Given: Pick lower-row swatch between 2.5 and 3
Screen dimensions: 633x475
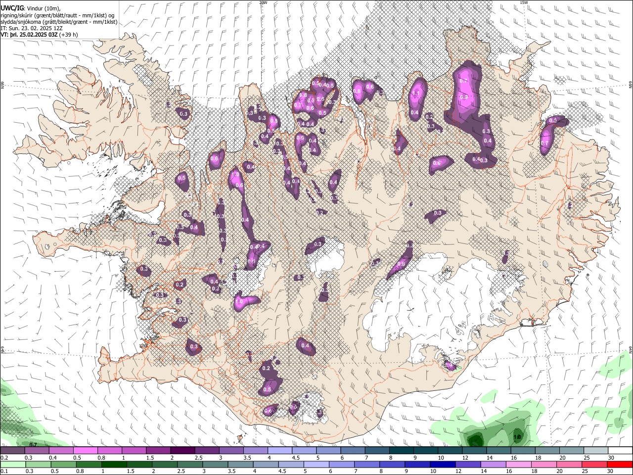Looking at the screenshot, I should tap(190, 464).
